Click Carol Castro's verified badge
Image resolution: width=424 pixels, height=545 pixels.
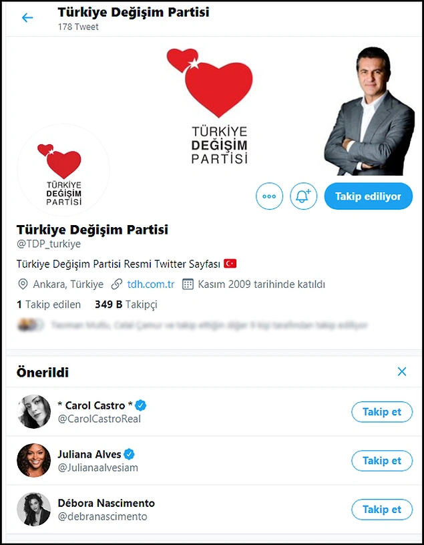pyautogui.click(x=141, y=405)
